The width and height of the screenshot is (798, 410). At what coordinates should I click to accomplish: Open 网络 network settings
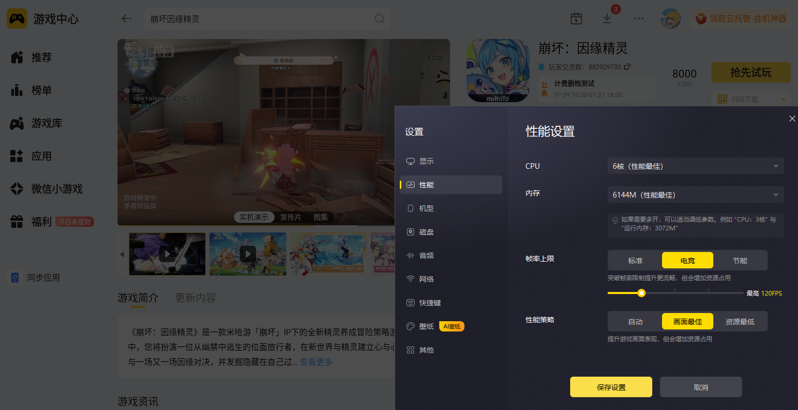pos(451,279)
